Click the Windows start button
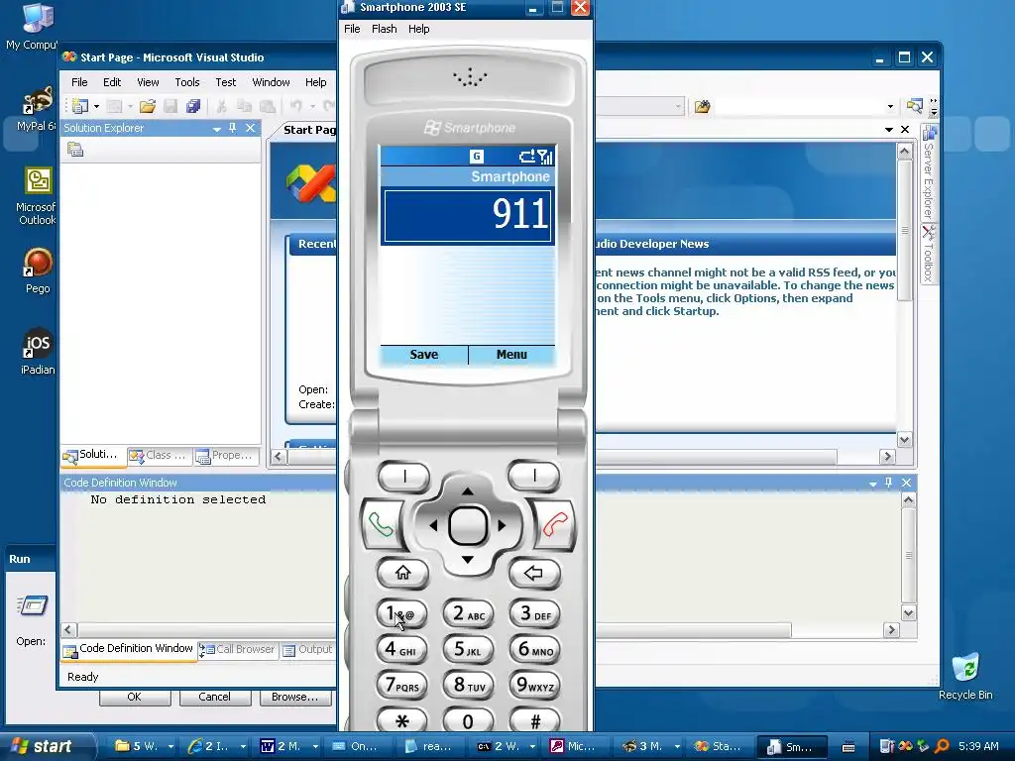 click(42, 746)
